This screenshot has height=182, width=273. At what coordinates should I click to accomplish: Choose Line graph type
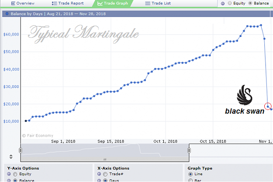(190, 174)
